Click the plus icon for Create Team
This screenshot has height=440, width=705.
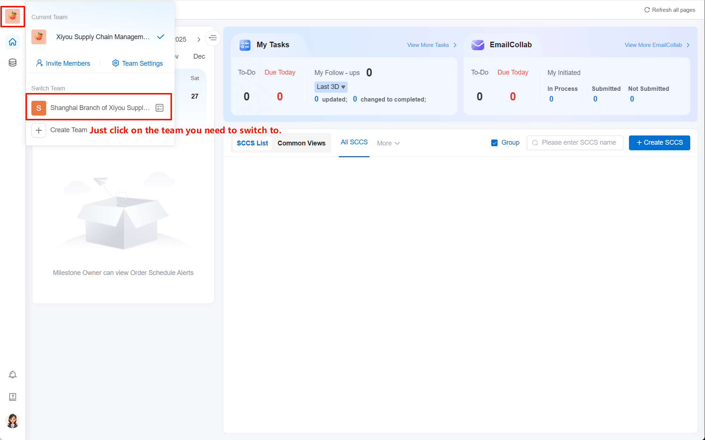39,130
